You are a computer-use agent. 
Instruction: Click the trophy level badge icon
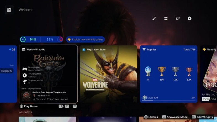(x=144, y=98)
